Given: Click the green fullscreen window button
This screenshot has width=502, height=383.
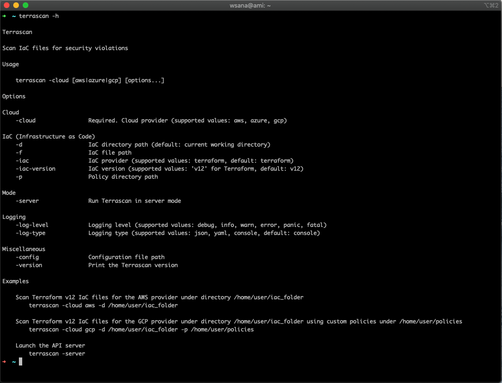Looking at the screenshot, I should (x=26, y=5).
